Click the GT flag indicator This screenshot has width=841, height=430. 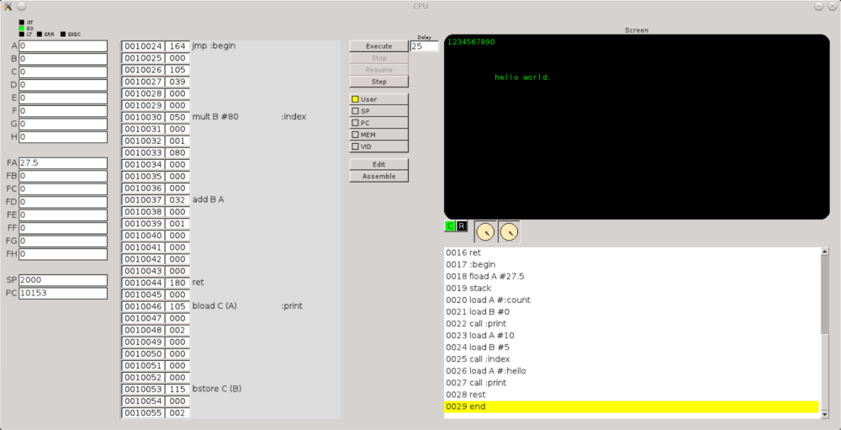pyautogui.click(x=22, y=23)
